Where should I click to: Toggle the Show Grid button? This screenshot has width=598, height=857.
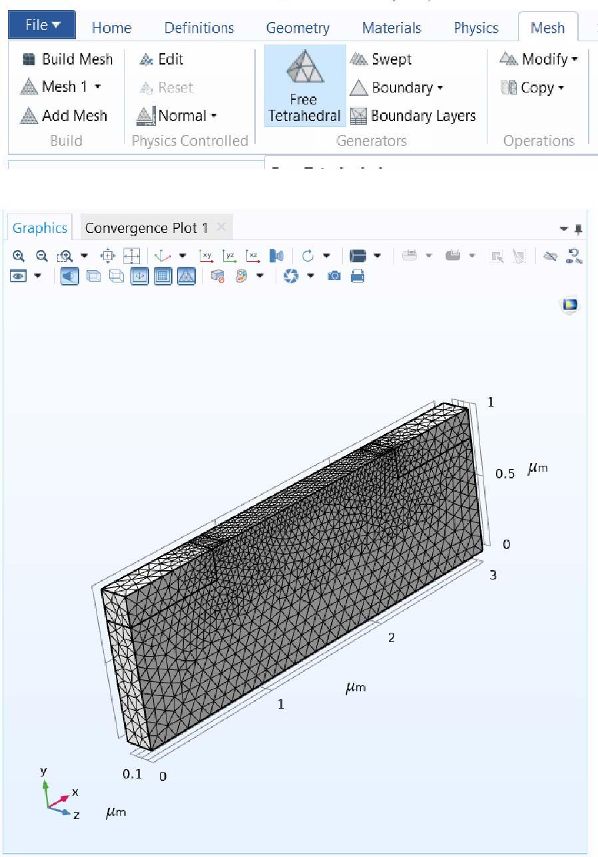point(163,275)
